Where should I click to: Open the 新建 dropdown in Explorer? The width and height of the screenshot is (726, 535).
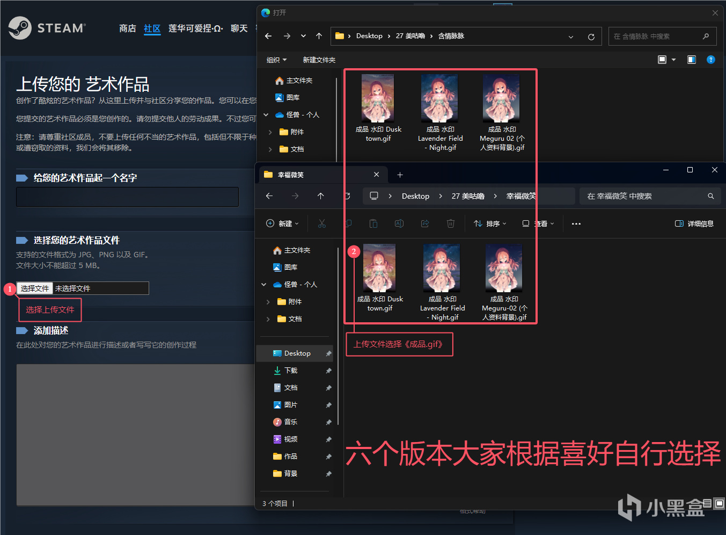[283, 223]
